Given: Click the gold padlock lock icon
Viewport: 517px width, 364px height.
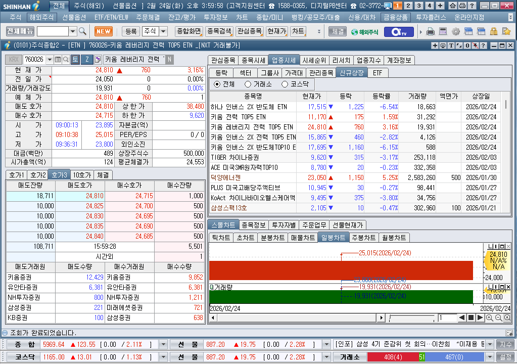Looking at the screenshot, I should point(494,32).
